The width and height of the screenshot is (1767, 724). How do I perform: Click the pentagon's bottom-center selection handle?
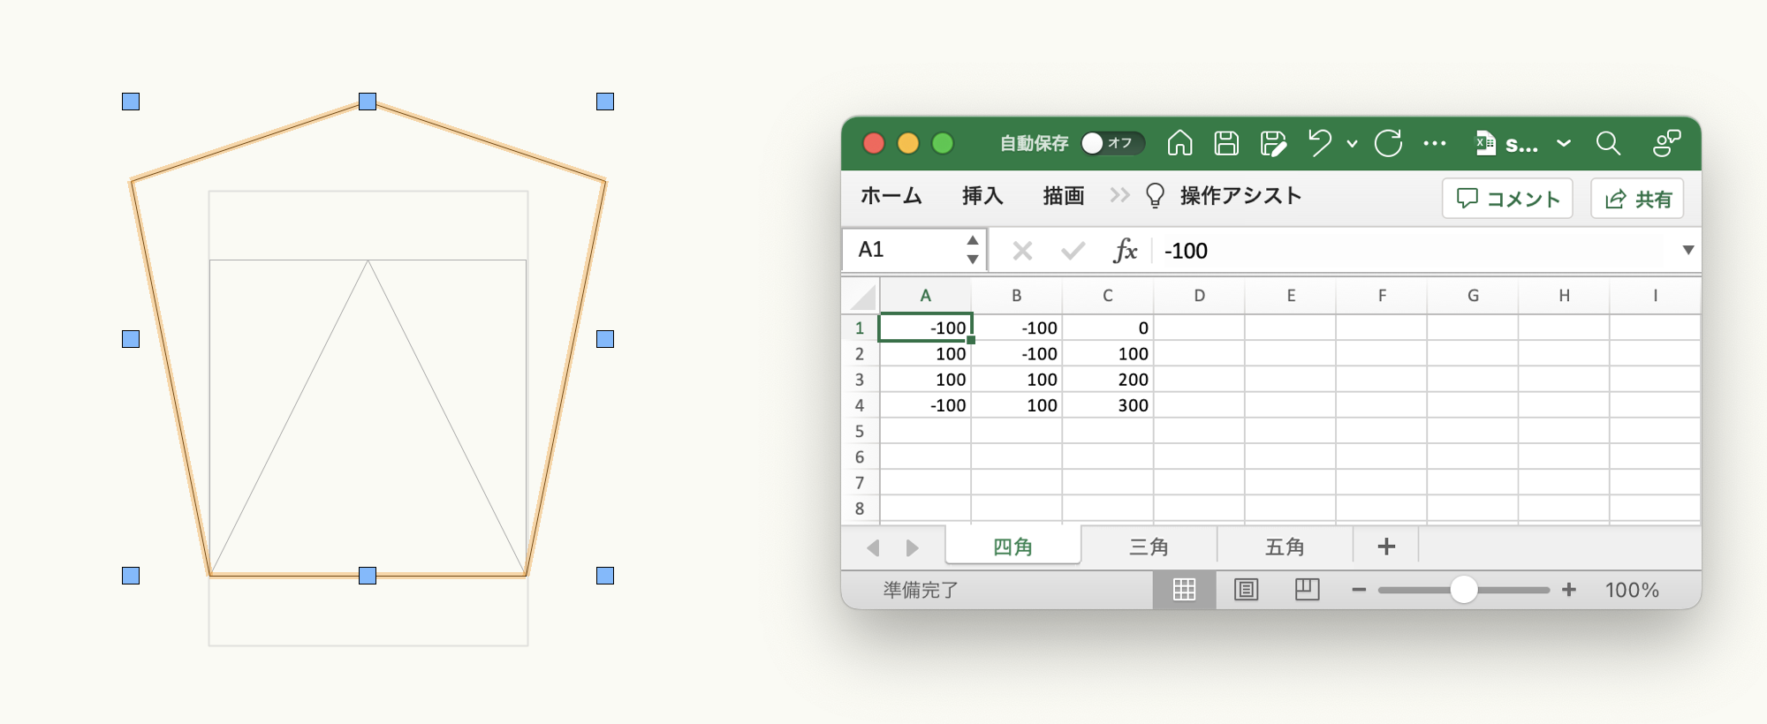point(368,576)
